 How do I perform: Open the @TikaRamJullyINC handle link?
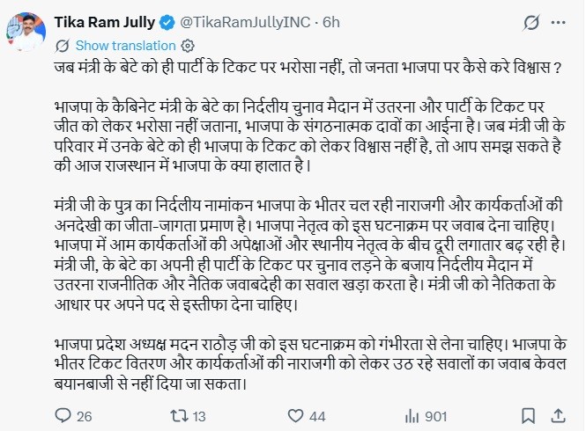tap(245, 22)
